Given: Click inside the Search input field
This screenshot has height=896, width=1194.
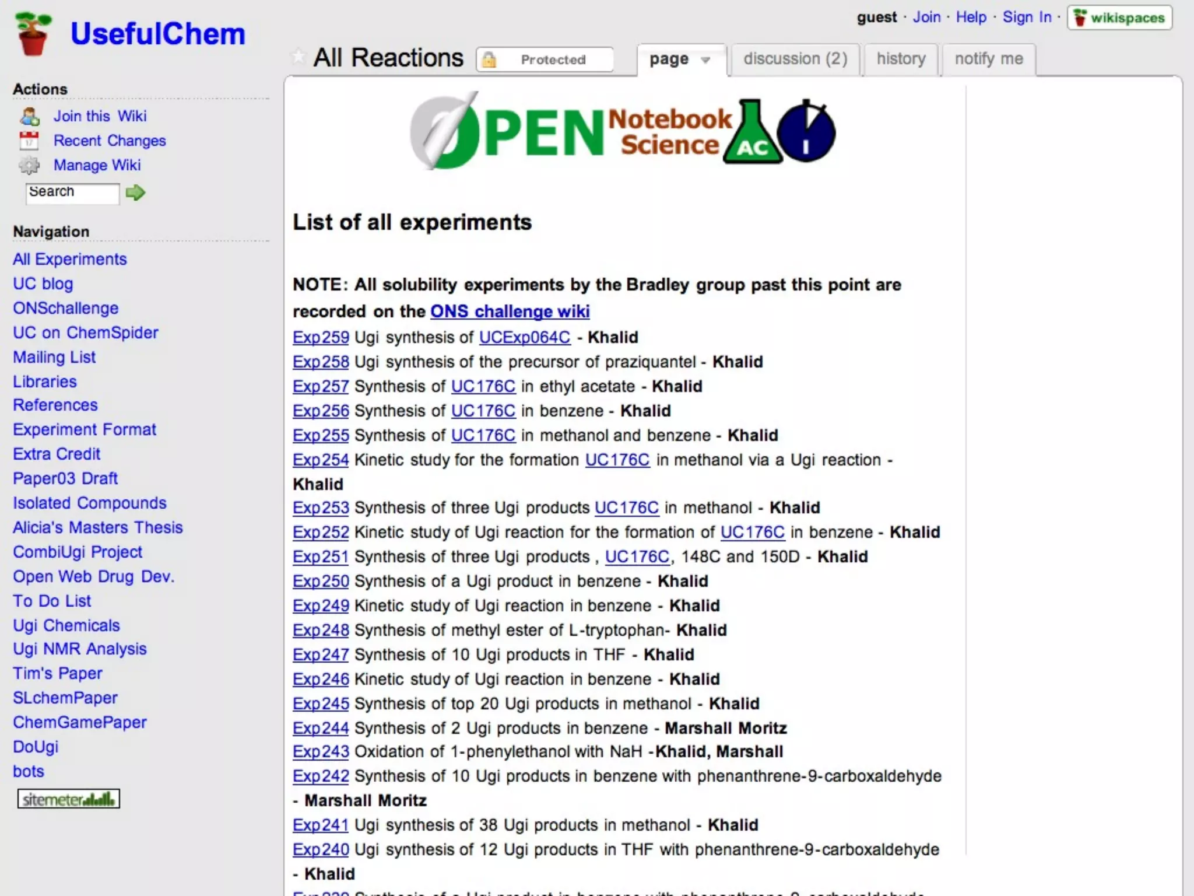Looking at the screenshot, I should point(72,193).
